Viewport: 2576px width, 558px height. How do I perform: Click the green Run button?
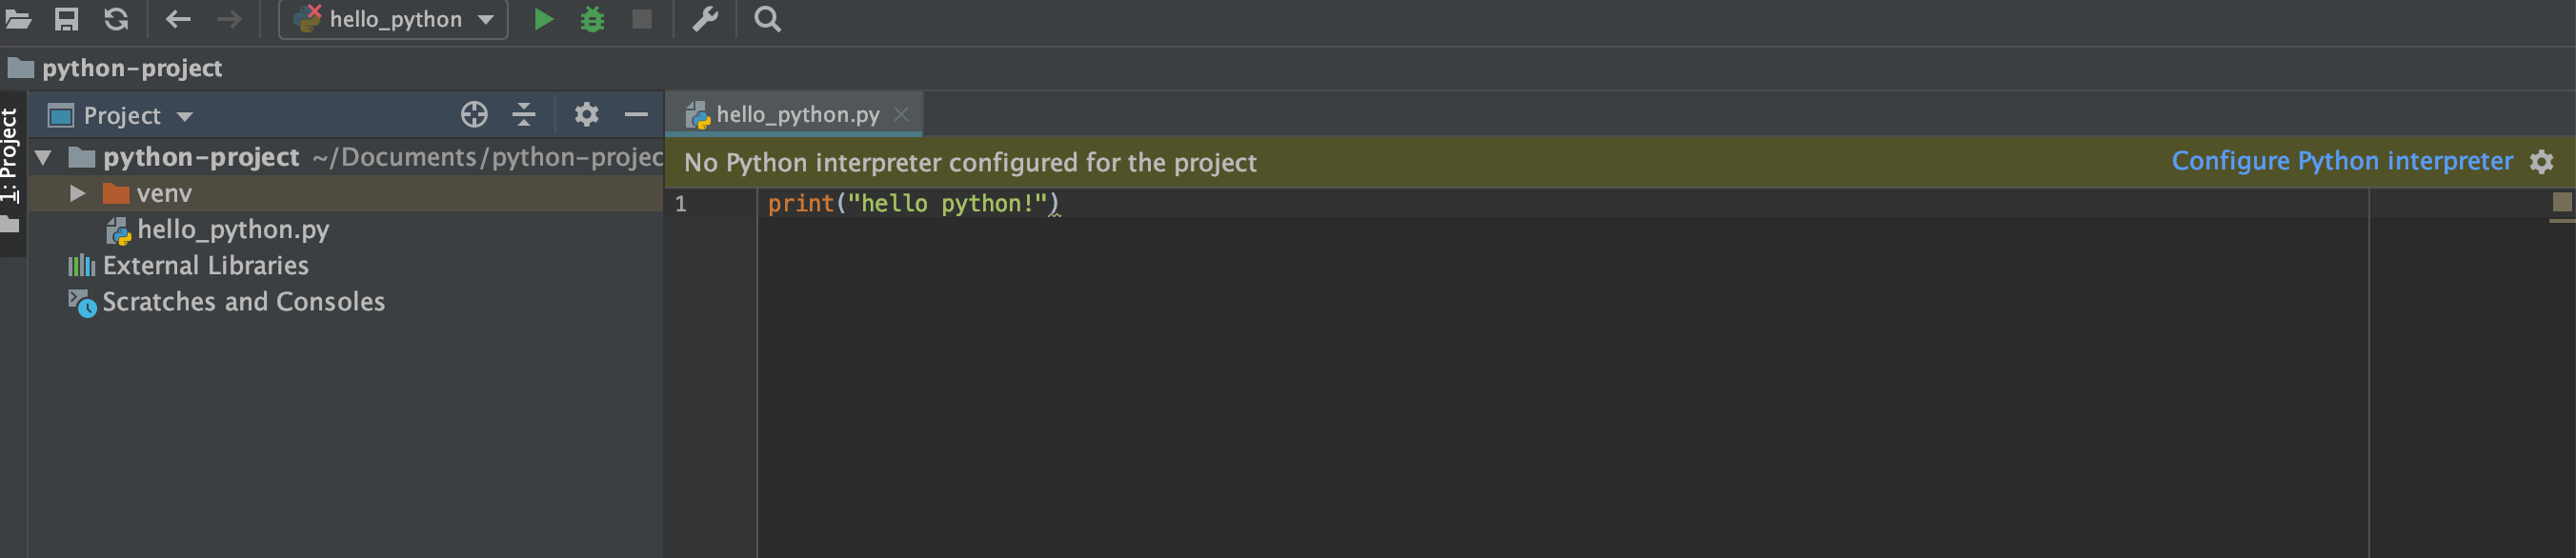coord(543,19)
